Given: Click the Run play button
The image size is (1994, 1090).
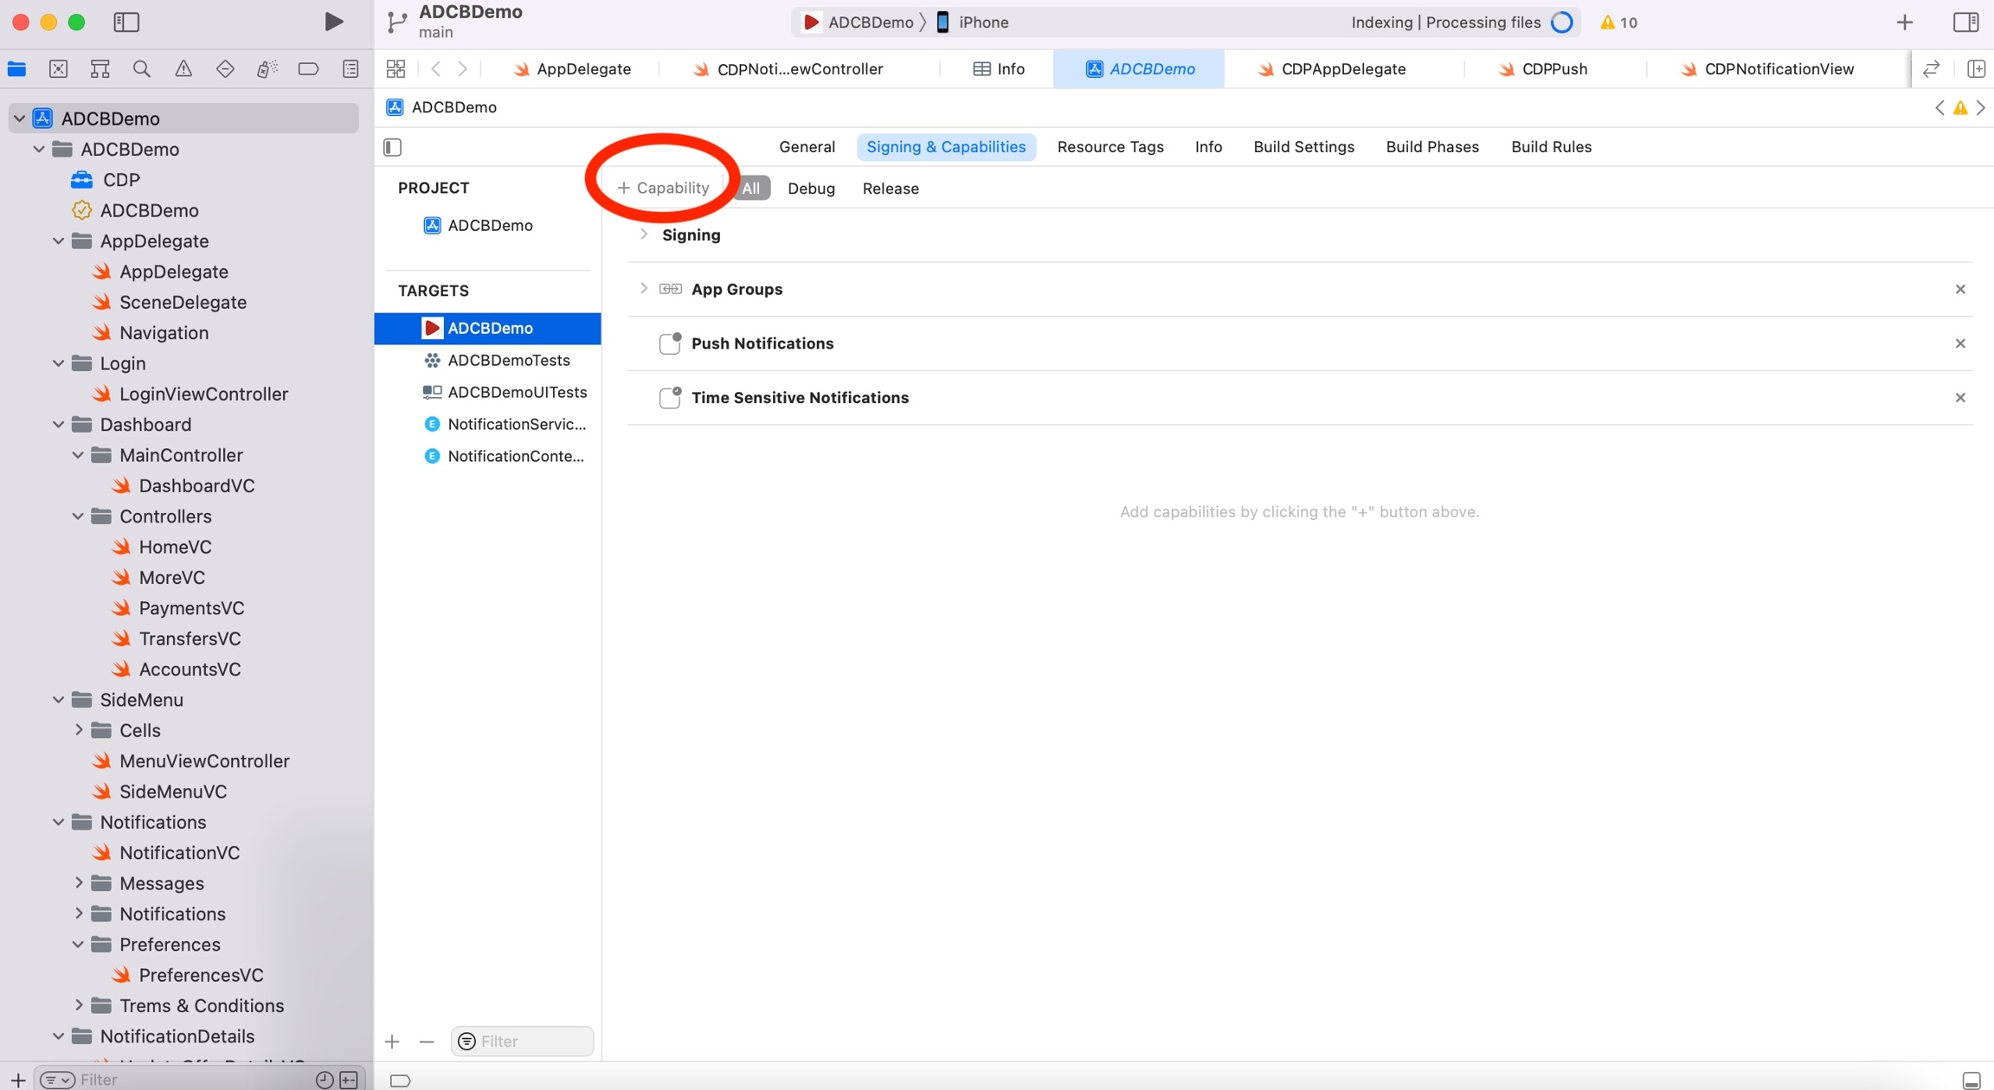Looking at the screenshot, I should 333,22.
